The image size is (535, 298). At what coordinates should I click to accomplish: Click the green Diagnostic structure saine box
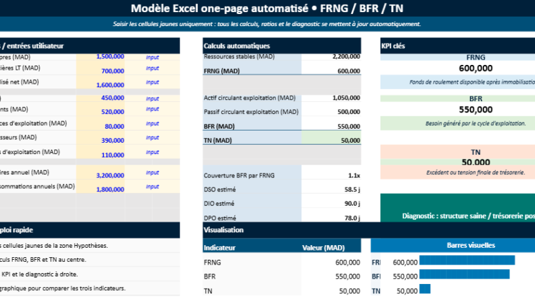(x=457, y=208)
